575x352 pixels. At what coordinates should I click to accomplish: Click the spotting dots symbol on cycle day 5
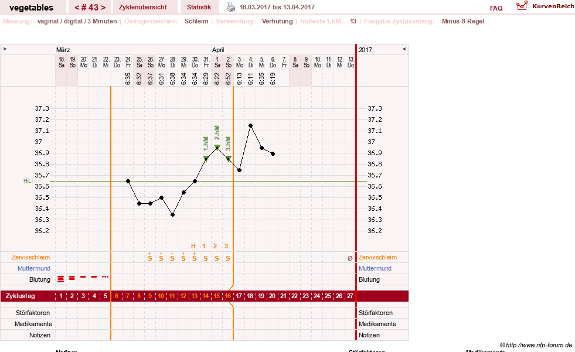tap(106, 277)
